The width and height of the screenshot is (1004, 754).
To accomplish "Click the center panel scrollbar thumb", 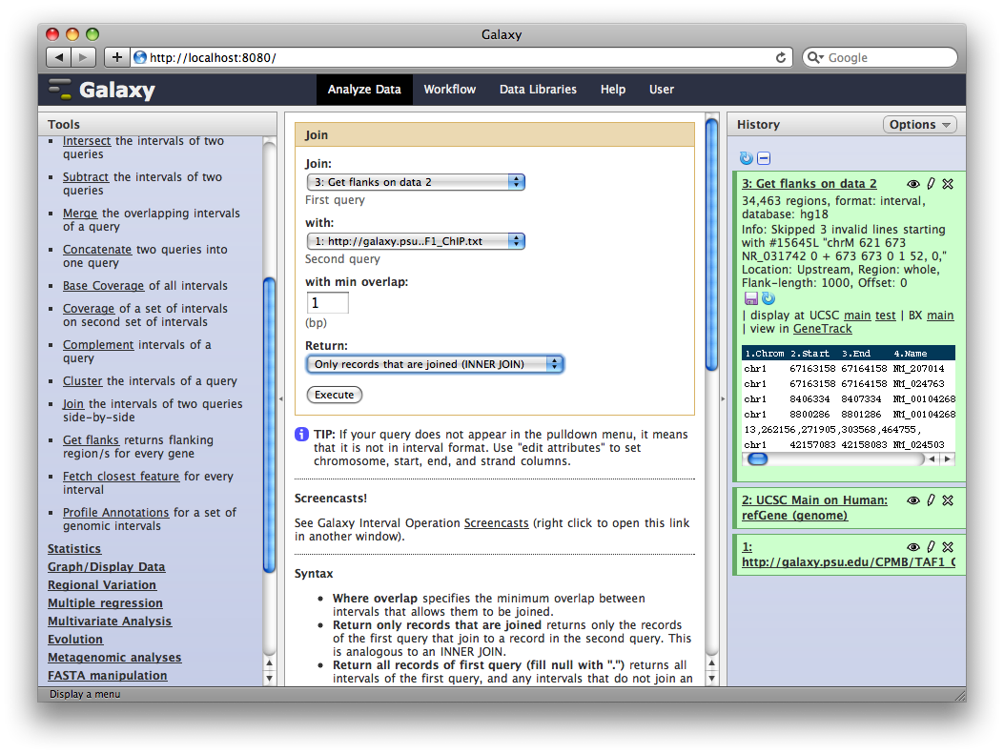I will click(x=711, y=245).
